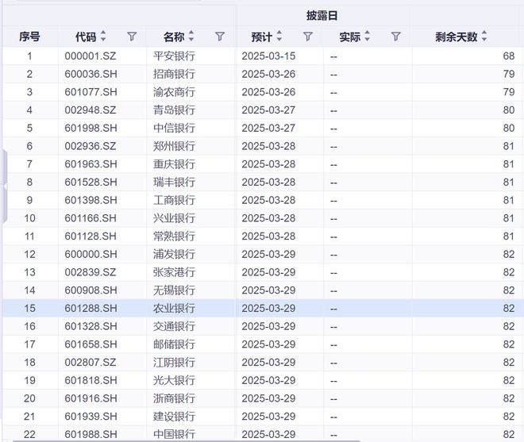Select the 常熟银行 name cell

click(x=174, y=236)
